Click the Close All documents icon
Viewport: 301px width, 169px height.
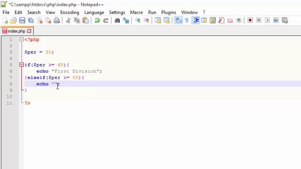pyautogui.click(x=48, y=20)
